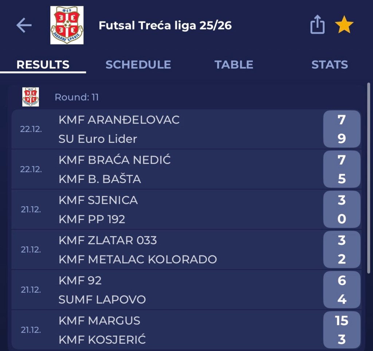This screenshot has height=351, width=373.
Task: Tap the small crest beside Round 11
Action: point(31,97)
